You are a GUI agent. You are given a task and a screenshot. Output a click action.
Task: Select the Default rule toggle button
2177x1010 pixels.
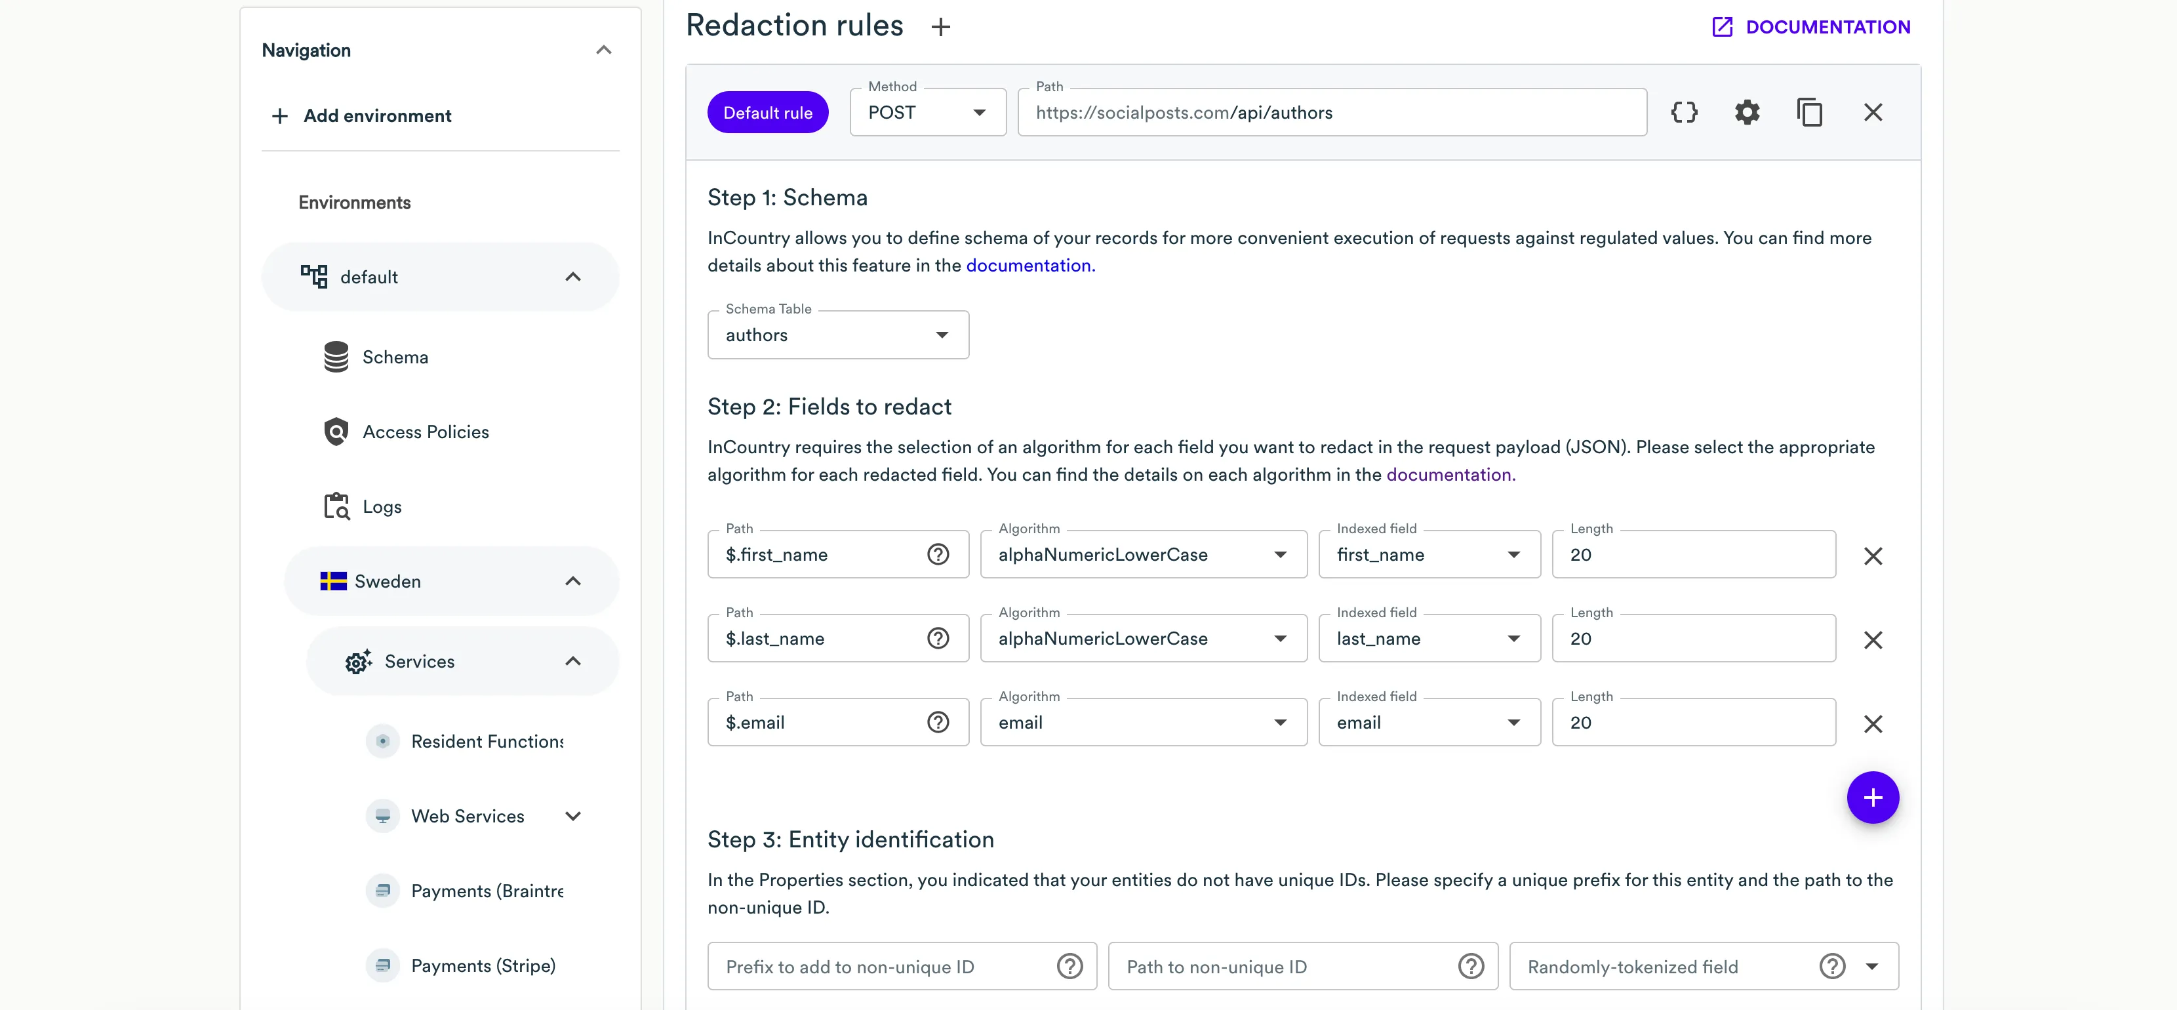tap(767, 111)
